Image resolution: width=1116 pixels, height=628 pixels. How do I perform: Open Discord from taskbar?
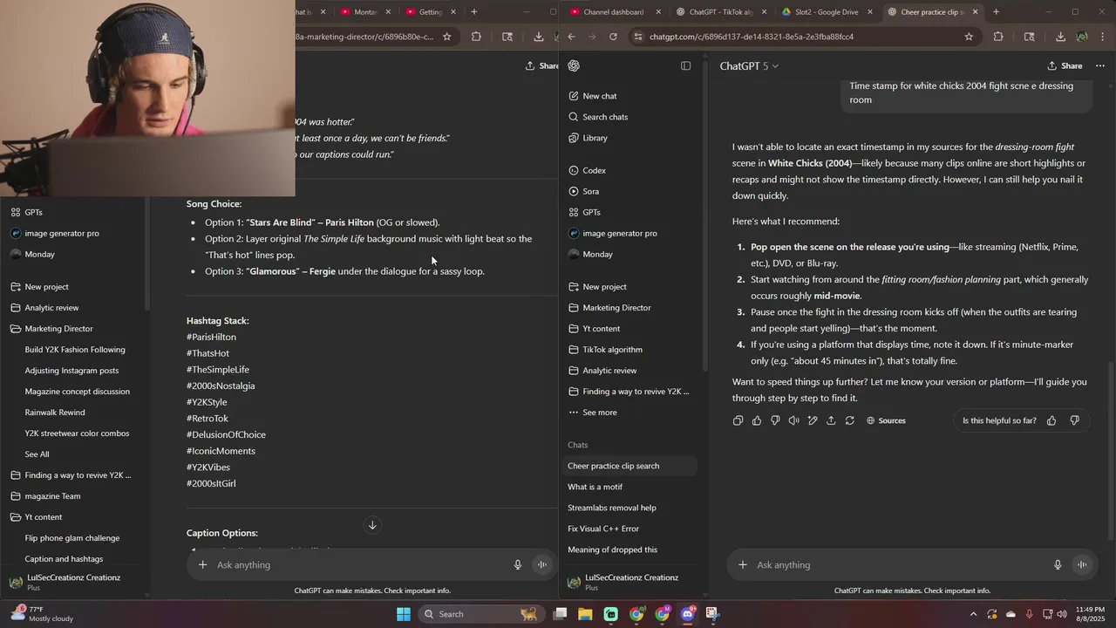(x=688, y=614)
